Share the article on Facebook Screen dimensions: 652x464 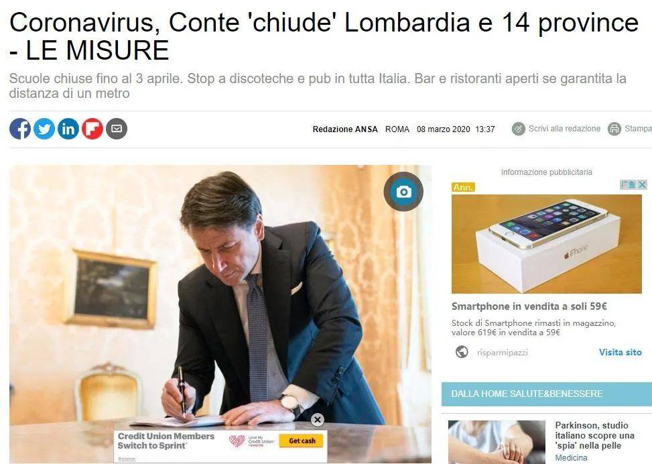coord(20,129)
